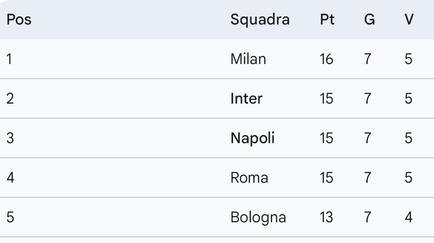Click Bologna's wins value of 4
434x243 pixels.
coord(409,217)
